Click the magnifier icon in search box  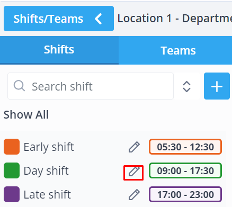coord(19,86)
